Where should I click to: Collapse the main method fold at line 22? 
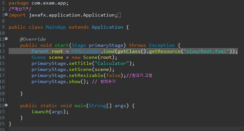(6, 105)
